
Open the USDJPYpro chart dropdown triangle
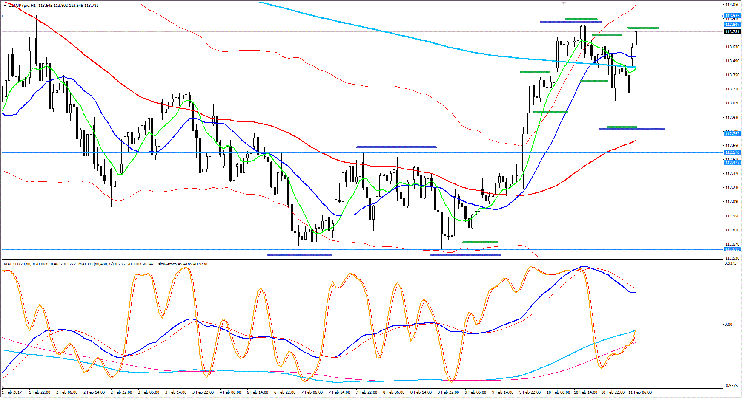pyautogui.click(x=5, y=6)
